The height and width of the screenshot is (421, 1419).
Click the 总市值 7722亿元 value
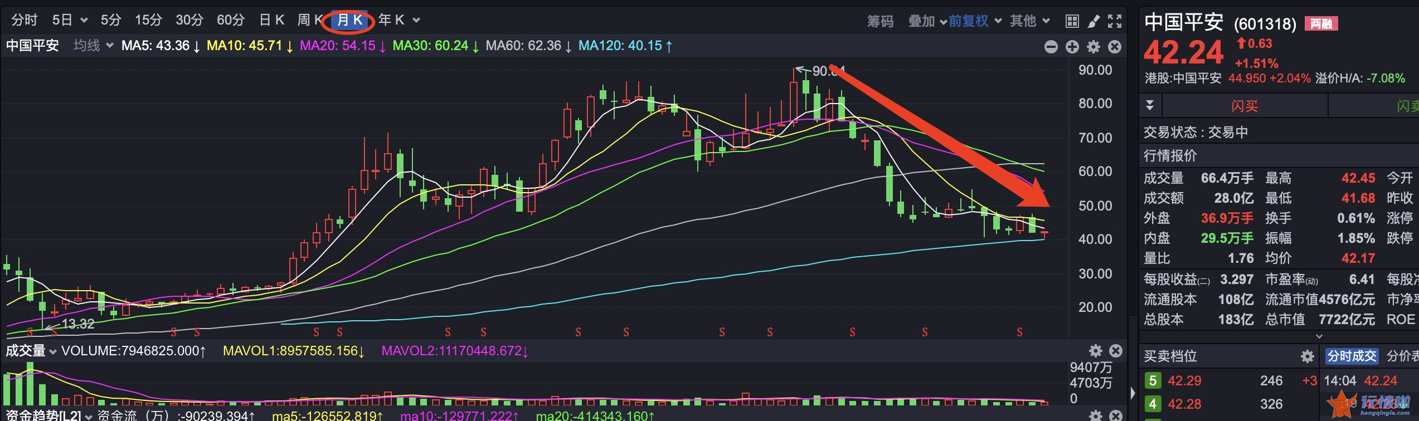pos(1347,320)
